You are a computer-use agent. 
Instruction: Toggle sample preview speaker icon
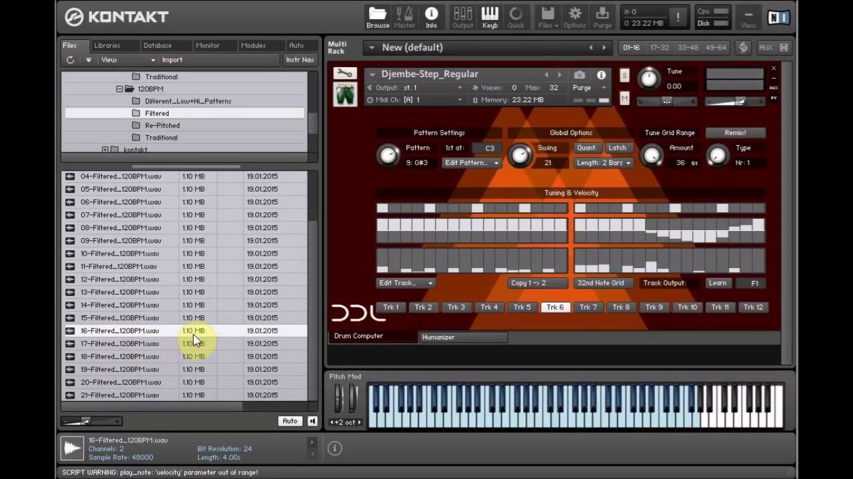[x=313, y=421]
